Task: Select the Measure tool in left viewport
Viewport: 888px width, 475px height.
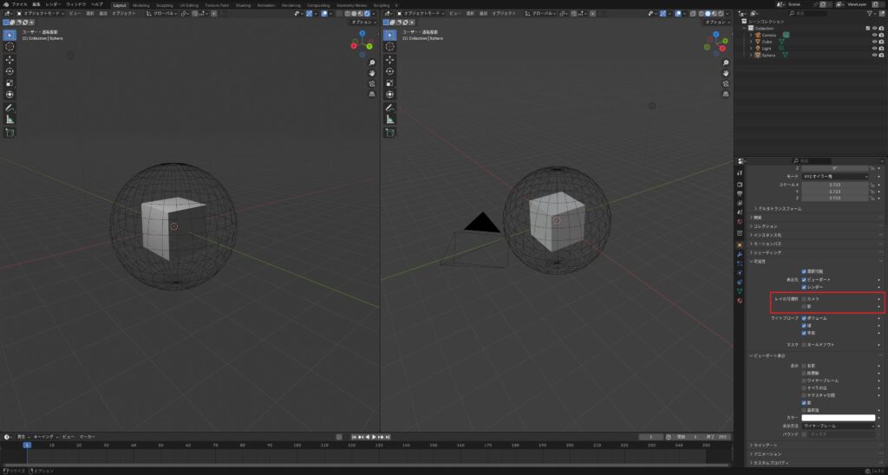Action: tap(10, 120)
